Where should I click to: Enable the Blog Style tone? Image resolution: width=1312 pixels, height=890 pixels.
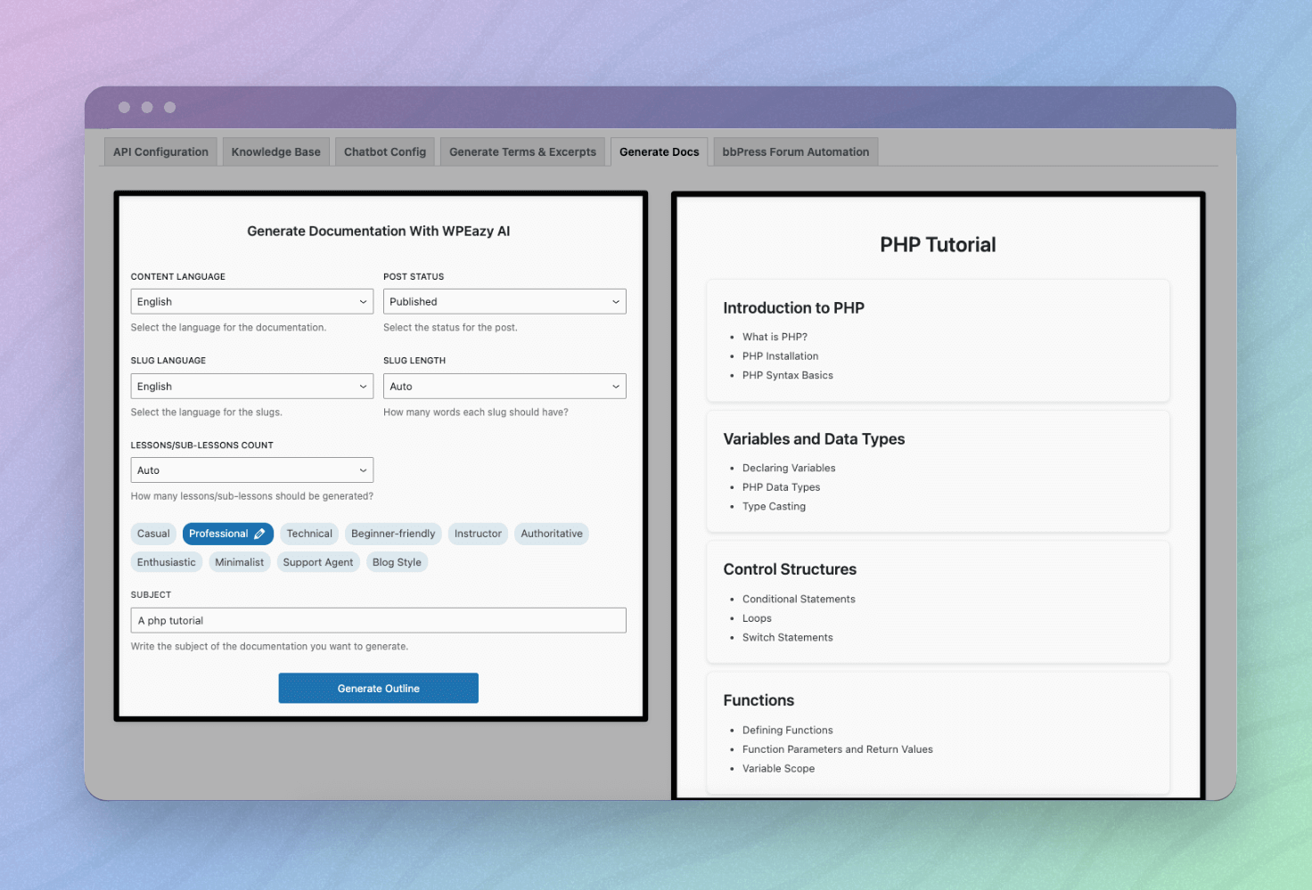click(x=397, y=561)
